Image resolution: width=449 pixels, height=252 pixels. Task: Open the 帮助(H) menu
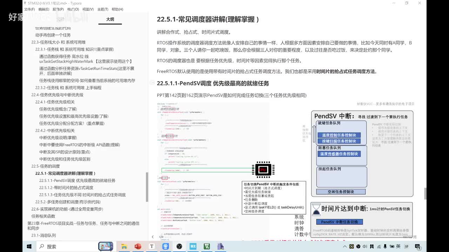click(x=117, y=9)
